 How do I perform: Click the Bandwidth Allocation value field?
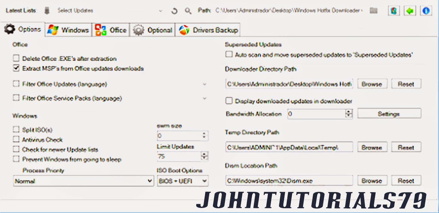[316, 113]
